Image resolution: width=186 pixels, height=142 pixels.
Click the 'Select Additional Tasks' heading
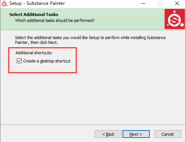pos(34,14)
